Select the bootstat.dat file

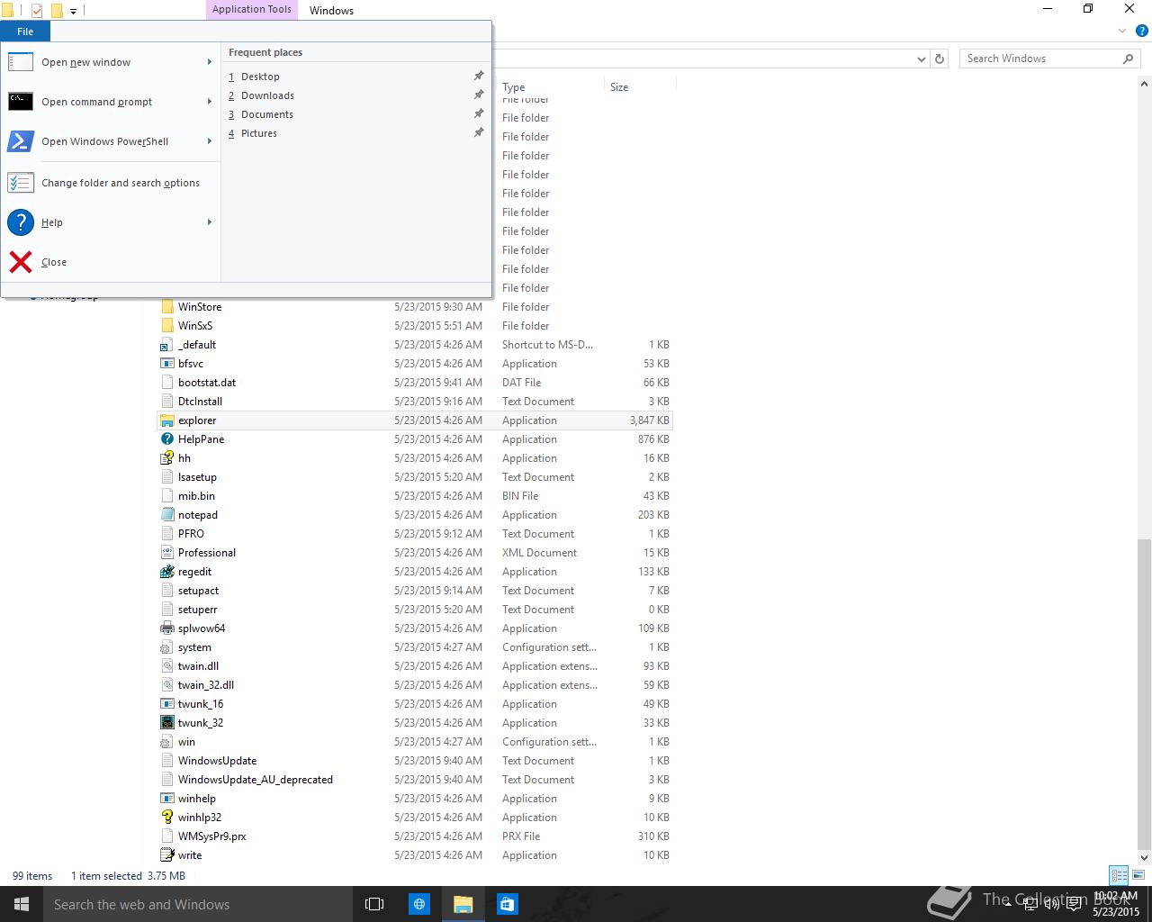pos(207,383)
